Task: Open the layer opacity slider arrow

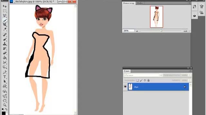Action: click(x=190, y=75)
